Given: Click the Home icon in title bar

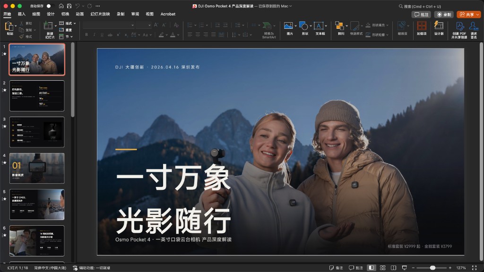Looking at the screenshot, I should pos(61,6).
